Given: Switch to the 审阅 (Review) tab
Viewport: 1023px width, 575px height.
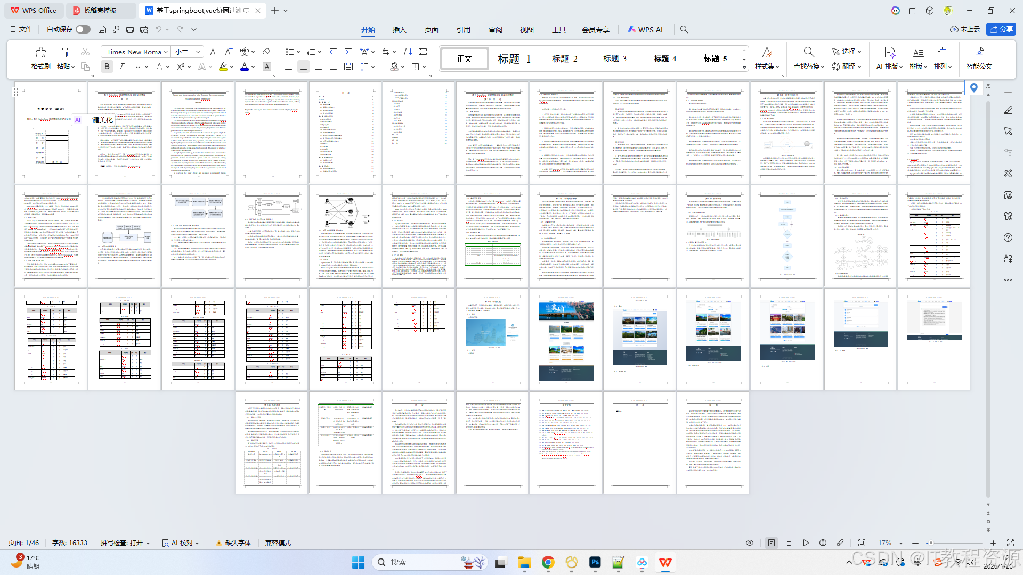Looking at the screenshot, I should pyautogui.click(x=495, y=30).
